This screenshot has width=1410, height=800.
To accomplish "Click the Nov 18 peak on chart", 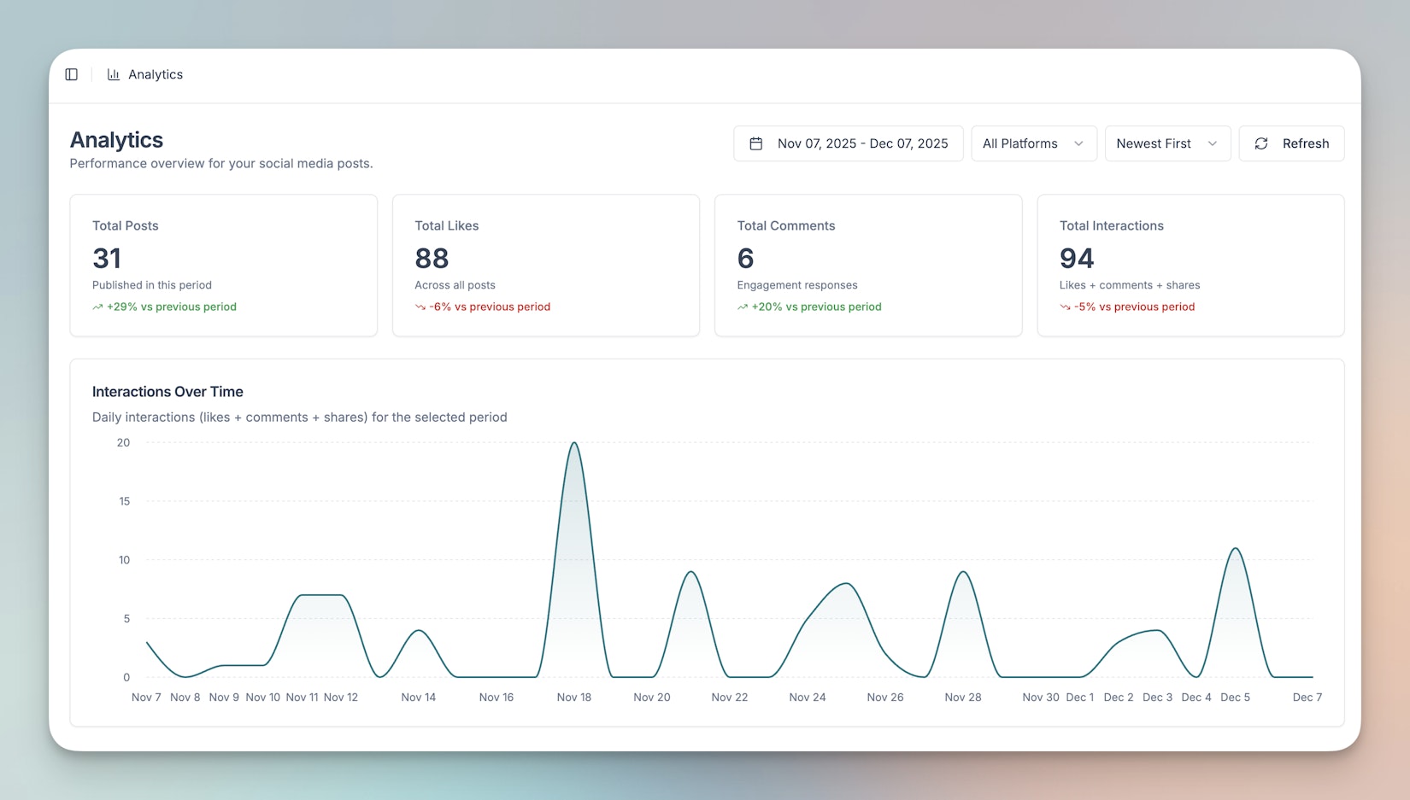I will (574, 444).
